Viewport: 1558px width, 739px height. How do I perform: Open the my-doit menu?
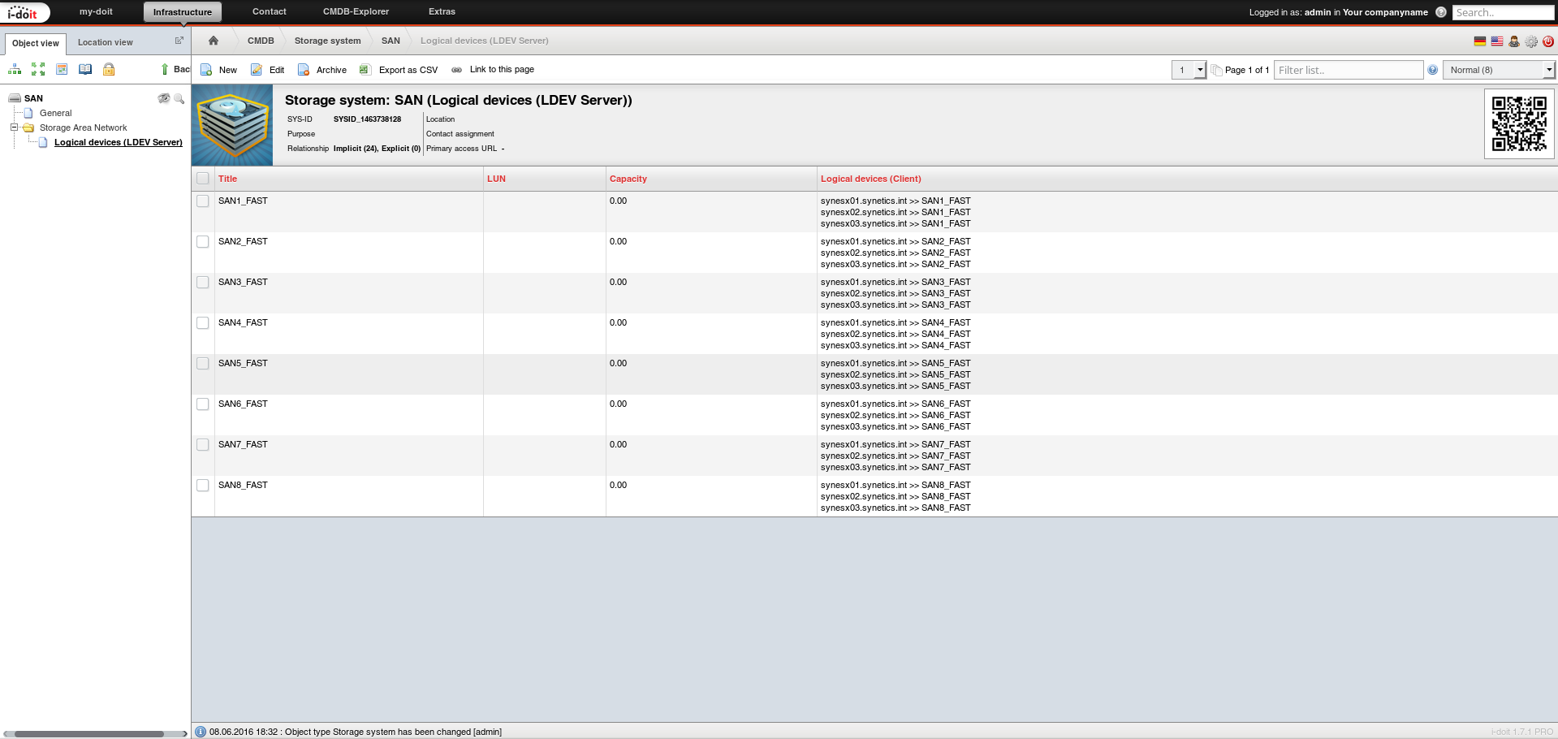click(96, 11)
